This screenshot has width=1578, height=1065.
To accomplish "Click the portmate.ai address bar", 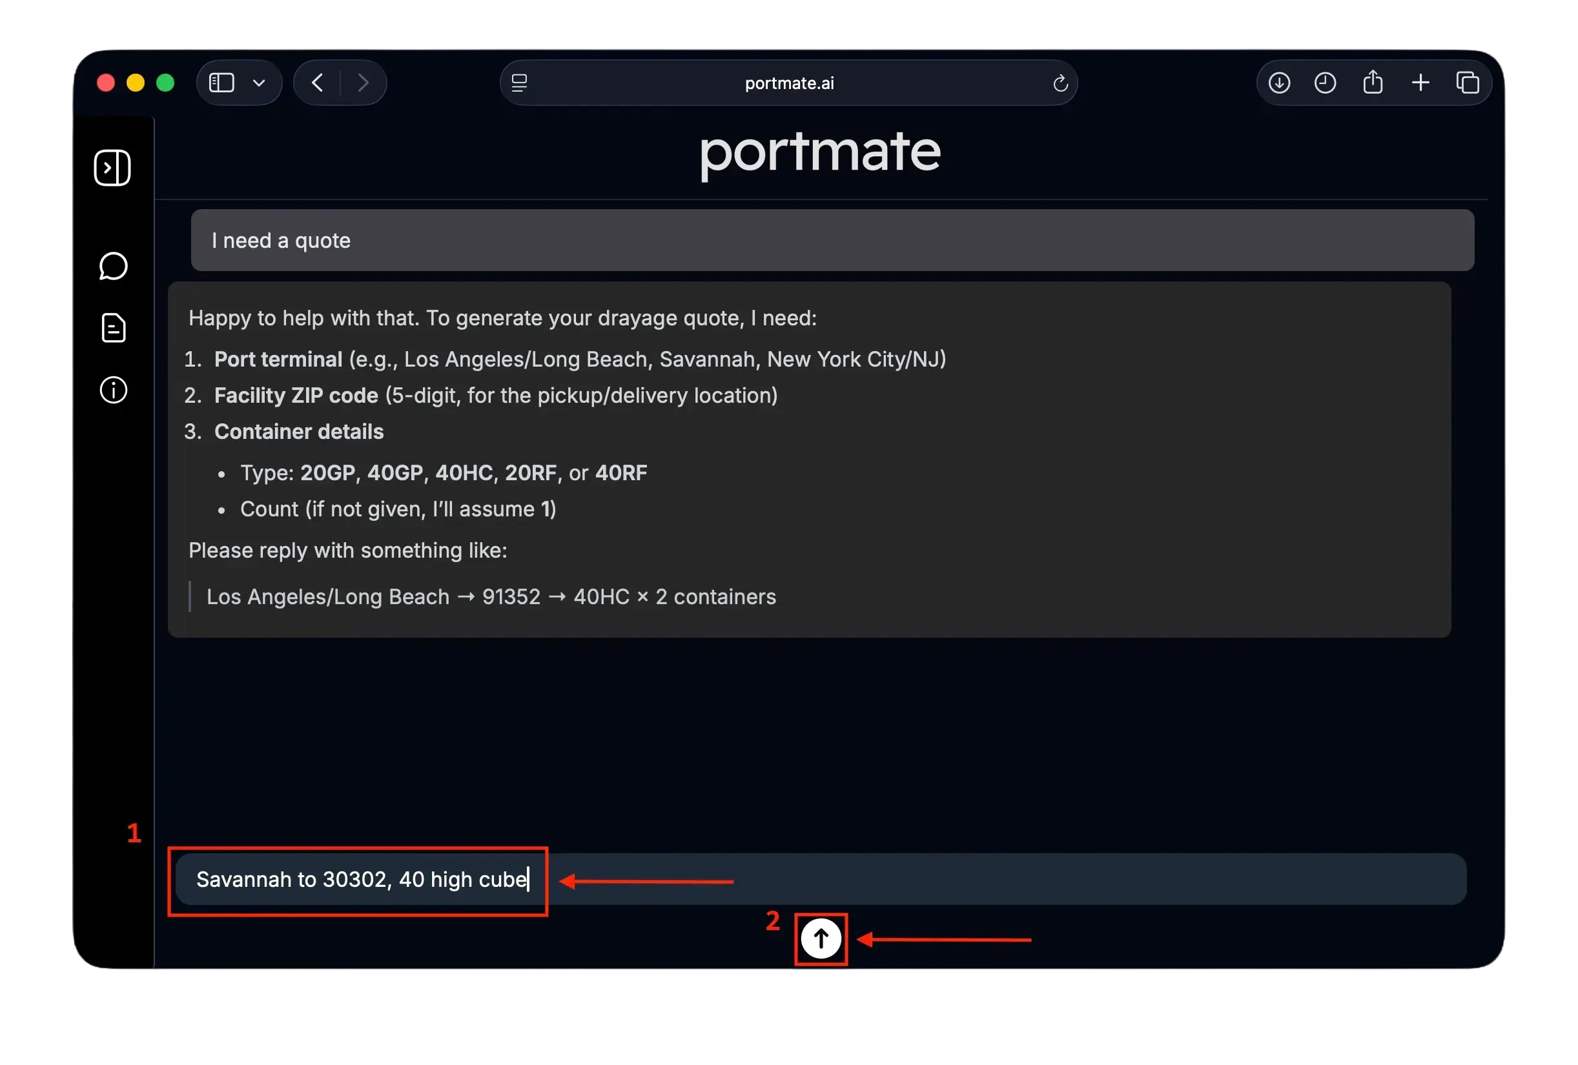I will pyautogui.click(x=788, y=83).
